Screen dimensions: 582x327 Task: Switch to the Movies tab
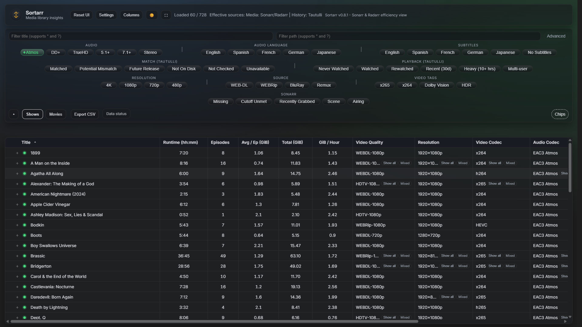(x=56, y=114)
